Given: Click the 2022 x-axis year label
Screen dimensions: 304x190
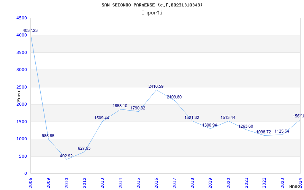Looking at the screenshot, I should pyautogui.click(x=264, y=183).
